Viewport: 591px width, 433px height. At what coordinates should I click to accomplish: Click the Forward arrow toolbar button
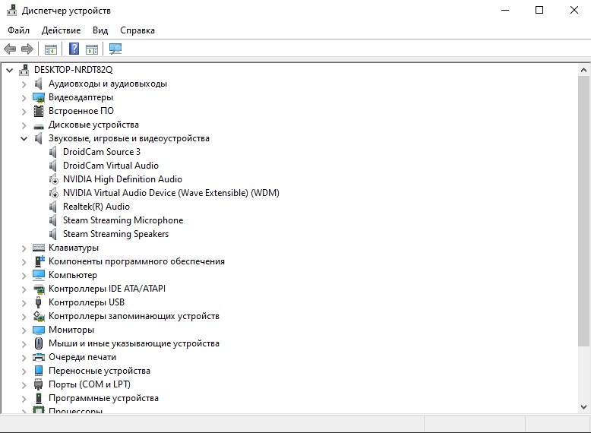click(x=27, y=49)
